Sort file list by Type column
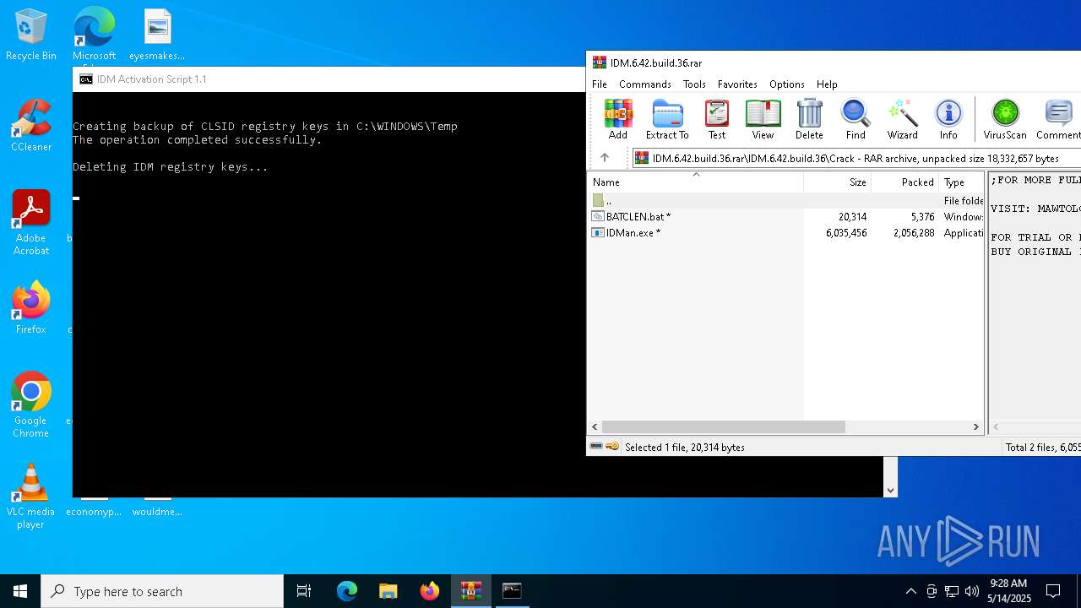 [x=961, y=182]
